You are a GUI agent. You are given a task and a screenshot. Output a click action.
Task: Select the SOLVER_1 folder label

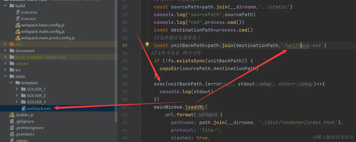[36, 89]
